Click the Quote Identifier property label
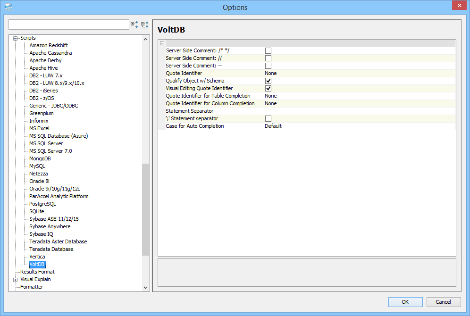Image resolution: width=470 pixels, height=316 pixels. coord(184,73)
